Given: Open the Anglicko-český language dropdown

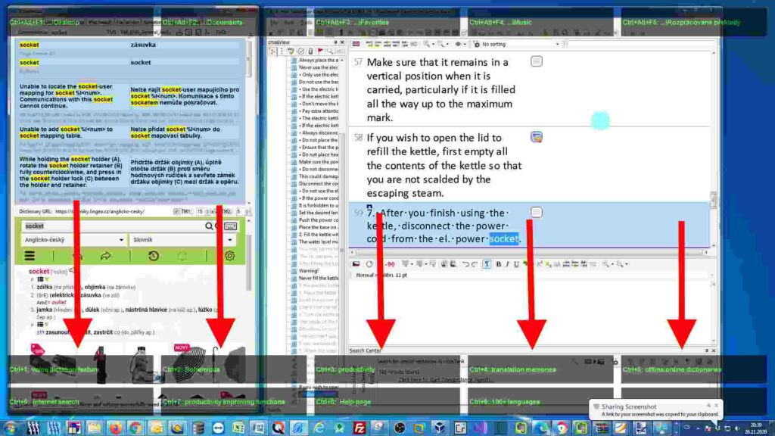Looking at the screenshot, I should [73, 240].
